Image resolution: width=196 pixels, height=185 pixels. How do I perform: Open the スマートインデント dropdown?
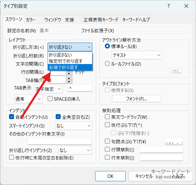(73, 126)
